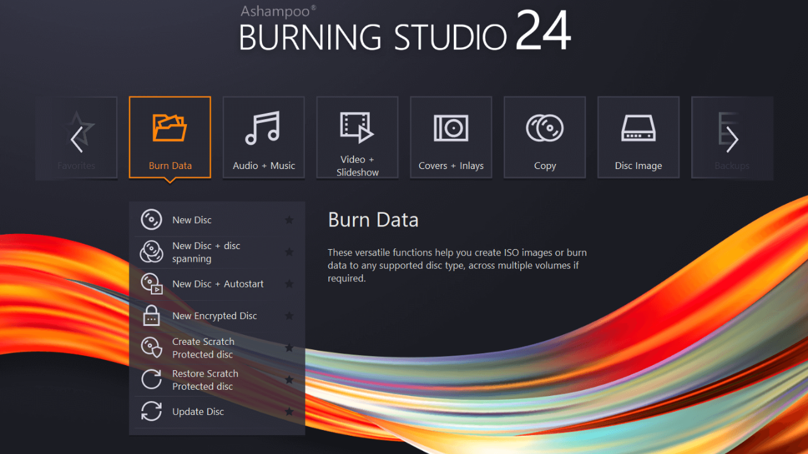Image resolution: width=808 pixels, height=454 pixels.
Task: Open the Burn Data category tile
Action: [170, 137]
